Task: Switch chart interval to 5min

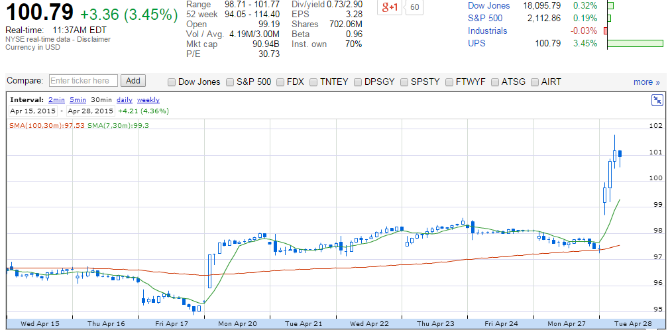Action: 78,100
